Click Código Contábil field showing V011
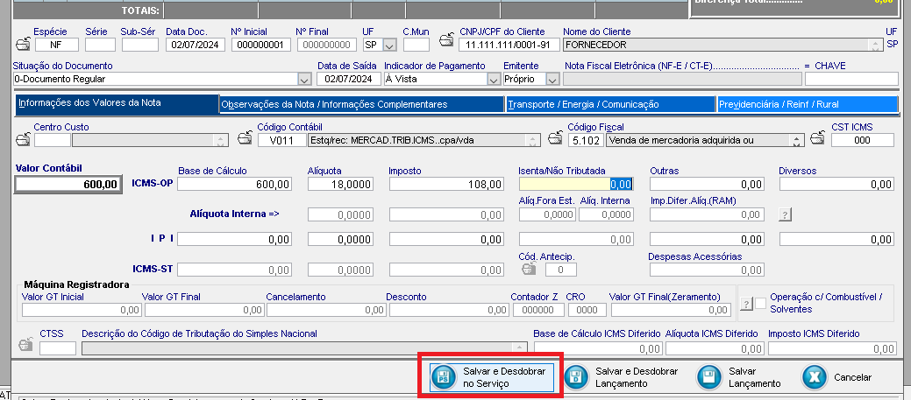911x400 pixels. (281, 140)
